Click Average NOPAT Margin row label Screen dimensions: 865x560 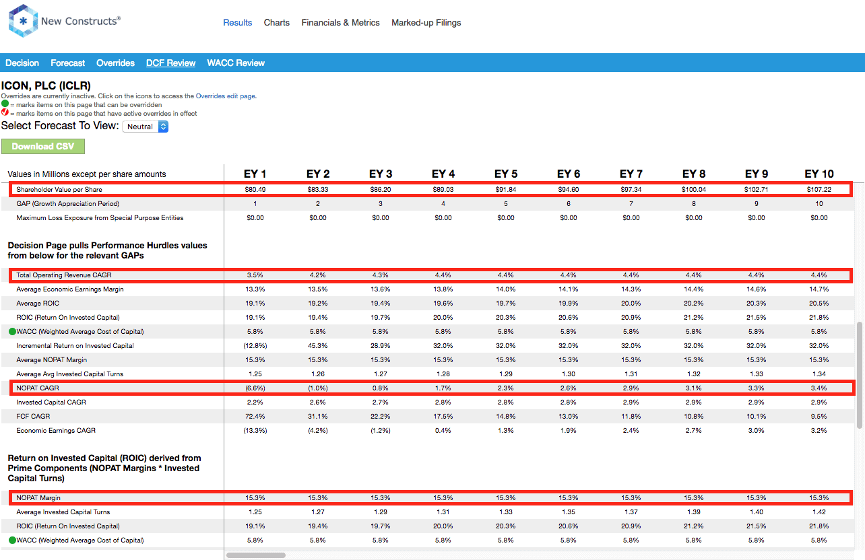click(53, 359)
